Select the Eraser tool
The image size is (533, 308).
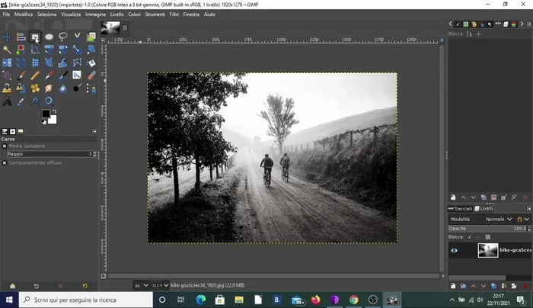point(91,75)
